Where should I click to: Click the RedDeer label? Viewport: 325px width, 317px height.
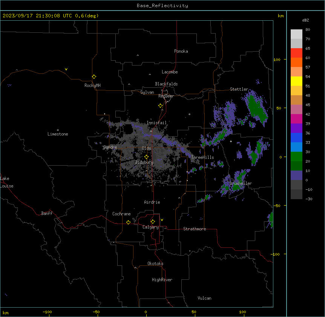166,96
